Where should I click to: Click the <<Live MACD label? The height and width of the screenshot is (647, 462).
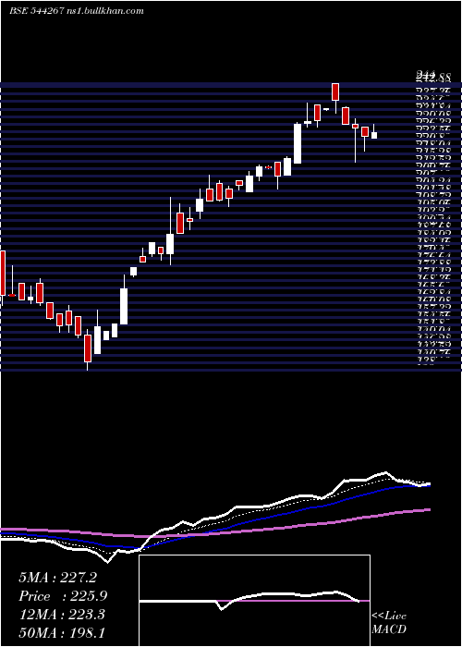389,622
